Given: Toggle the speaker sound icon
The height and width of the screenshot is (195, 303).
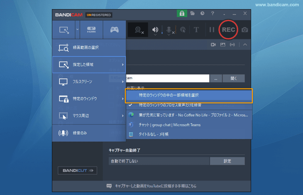Looking at the screenshot, I should coord(155,30).
